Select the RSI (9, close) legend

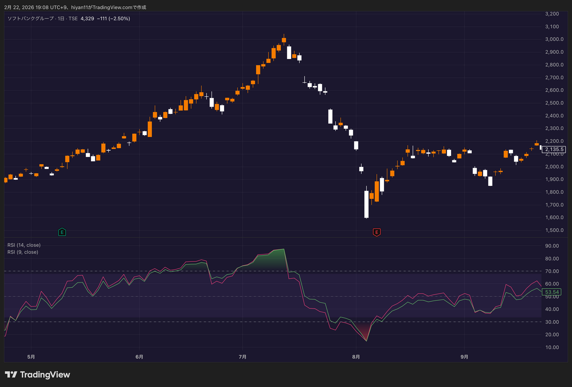pos(23,252)
